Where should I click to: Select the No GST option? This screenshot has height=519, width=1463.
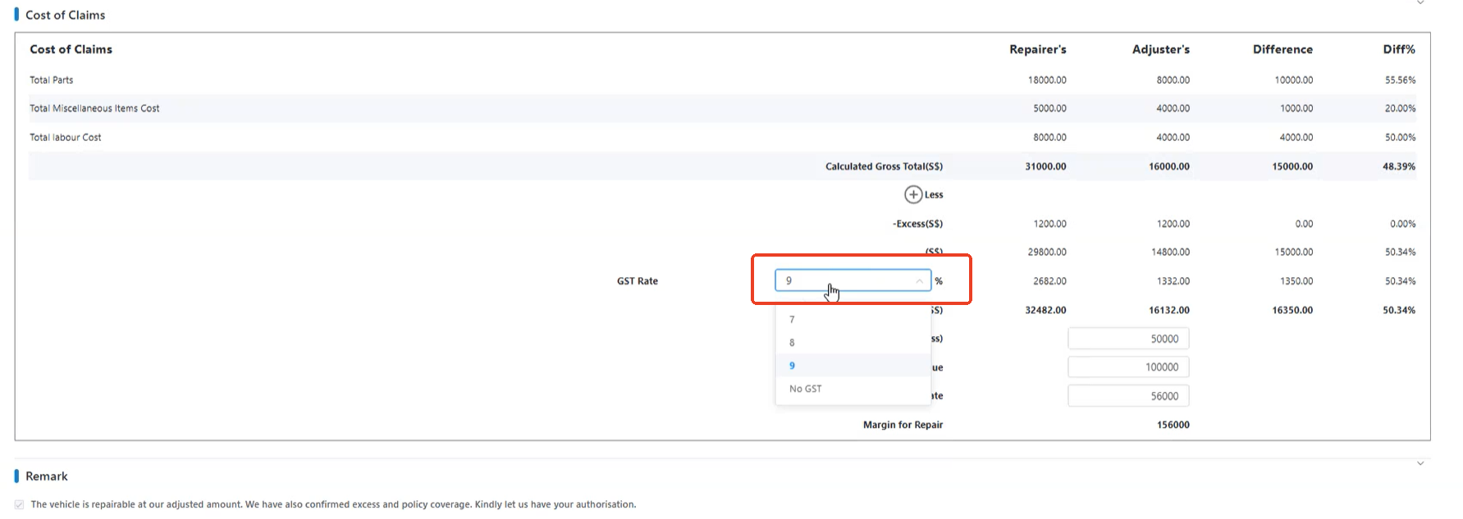(805, 389)
